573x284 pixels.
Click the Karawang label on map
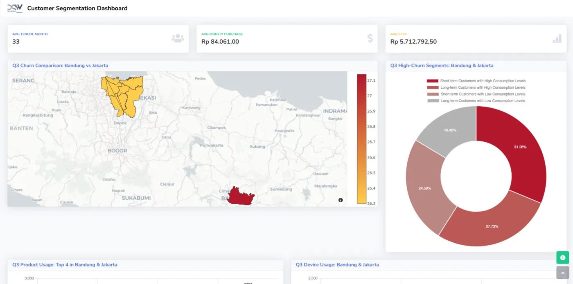(x=191, y=107)
